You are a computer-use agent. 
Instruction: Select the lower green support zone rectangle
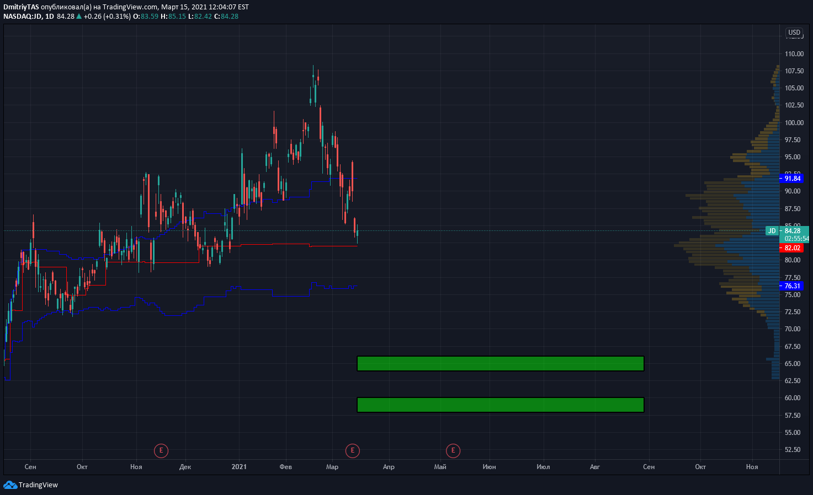(501, 405)
